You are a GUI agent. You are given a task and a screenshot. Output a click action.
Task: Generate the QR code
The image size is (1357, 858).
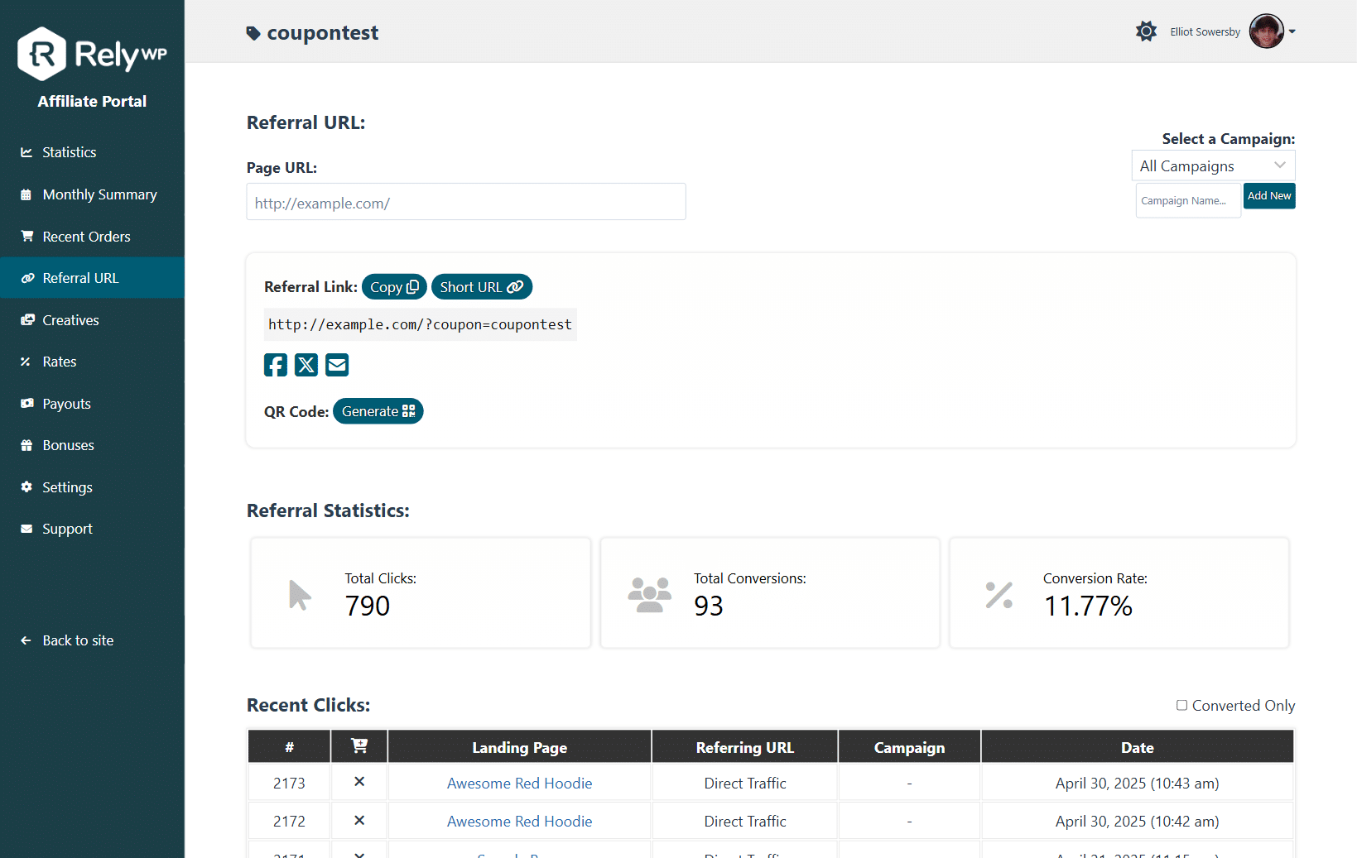click(378, 411)
